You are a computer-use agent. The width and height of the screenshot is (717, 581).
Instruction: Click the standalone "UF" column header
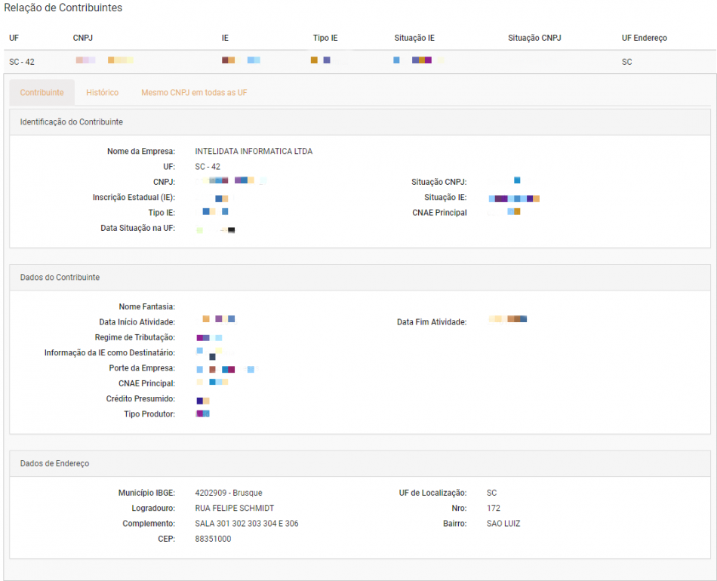coord(14,38)
